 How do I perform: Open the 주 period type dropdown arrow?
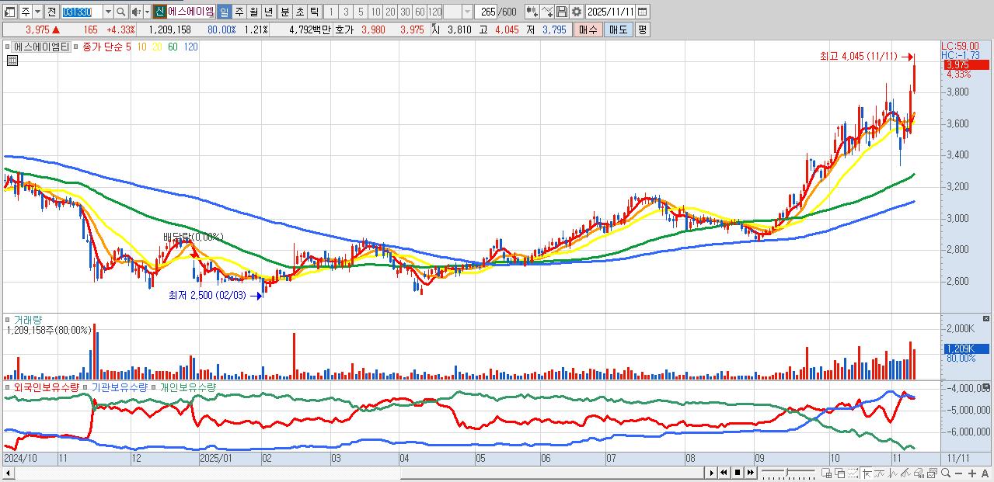(x=37, y=12)
